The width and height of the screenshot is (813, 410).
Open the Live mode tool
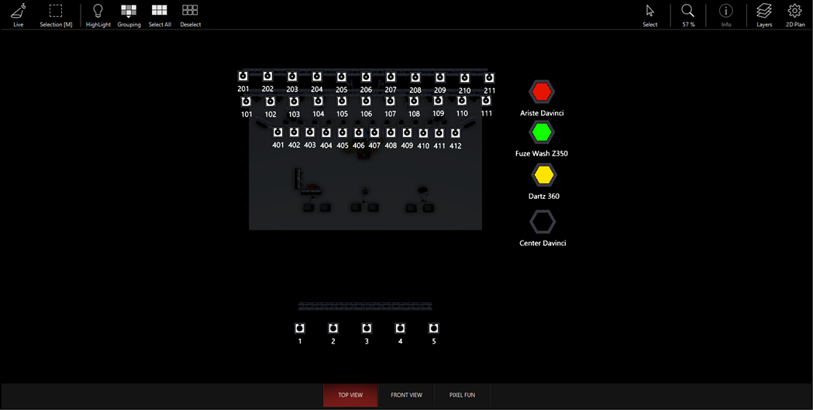coord(18,15)
